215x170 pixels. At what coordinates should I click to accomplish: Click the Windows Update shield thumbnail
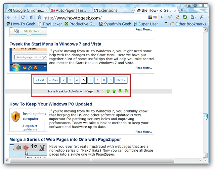[28, 120]
